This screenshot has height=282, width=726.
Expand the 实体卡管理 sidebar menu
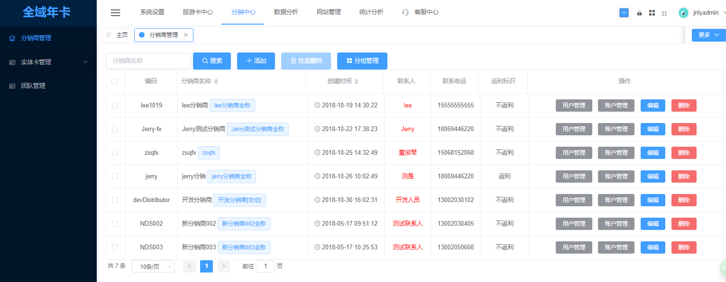(x=48, y=62)
